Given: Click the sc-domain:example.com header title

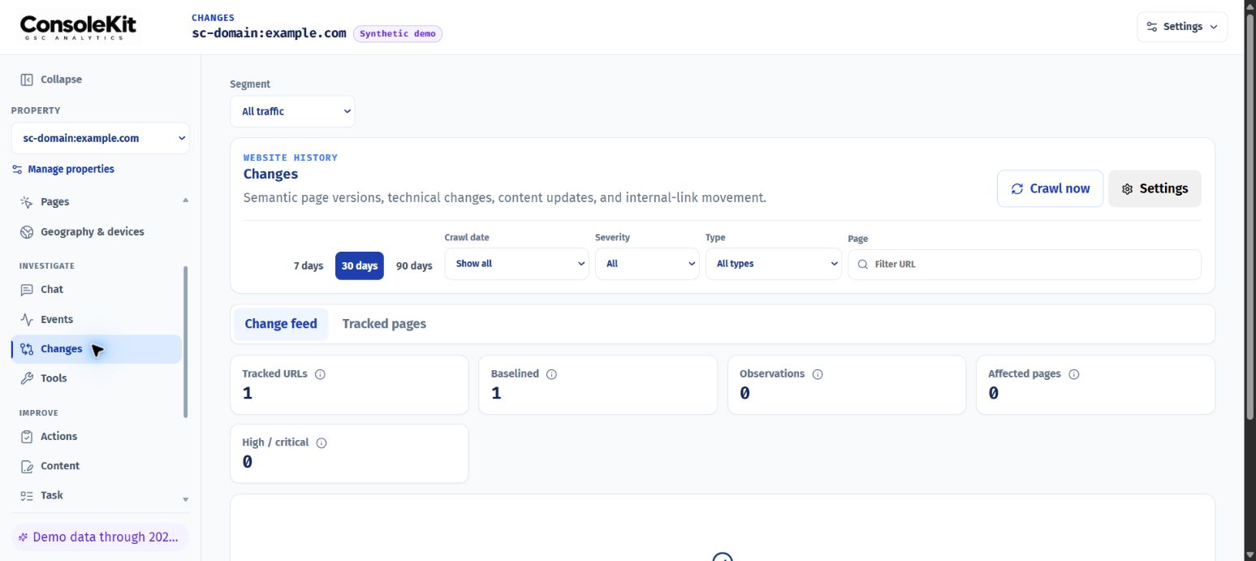Looking at the screenshot, I should click(x=269, y=34).
